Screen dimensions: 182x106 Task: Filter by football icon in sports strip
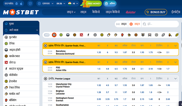tap(54, 35)
